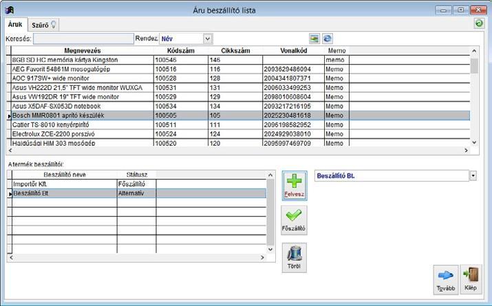The image size is (492, 306).
Task: Click supplier table scroll down arrow
Action: coord(270,250)
